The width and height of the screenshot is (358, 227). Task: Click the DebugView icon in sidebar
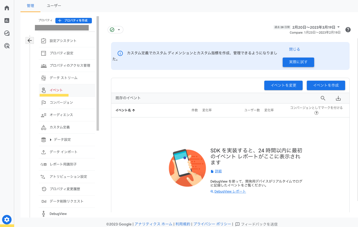pyautogui.click(x=44, y=214)
